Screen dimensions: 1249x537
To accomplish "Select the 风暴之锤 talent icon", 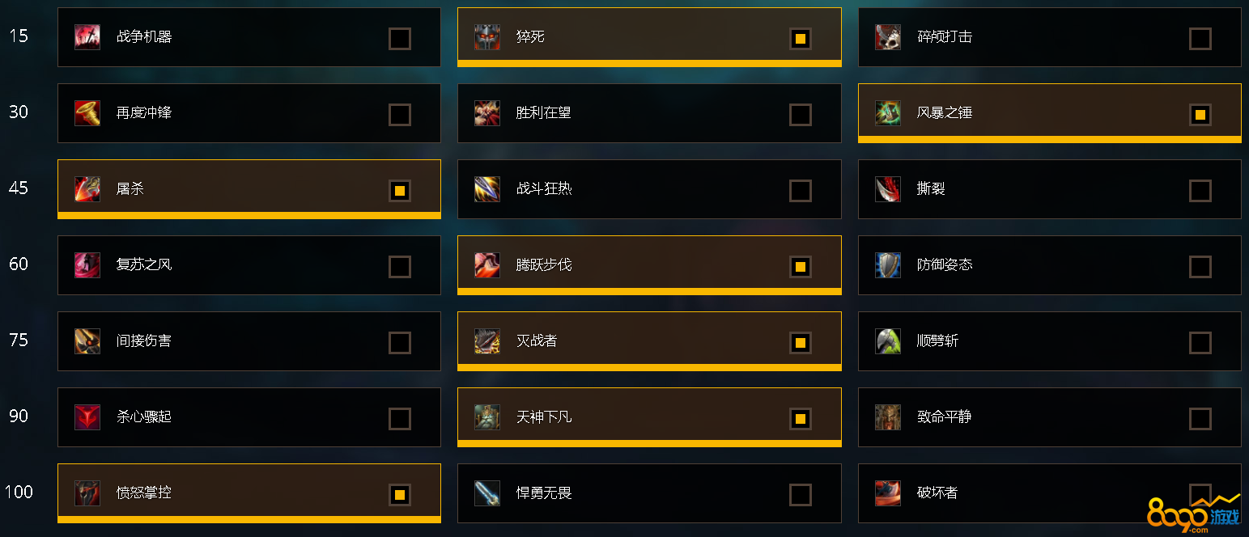I will tap(888, 113).
